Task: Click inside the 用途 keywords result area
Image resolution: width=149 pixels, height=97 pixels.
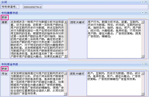Action: [114, 84]
